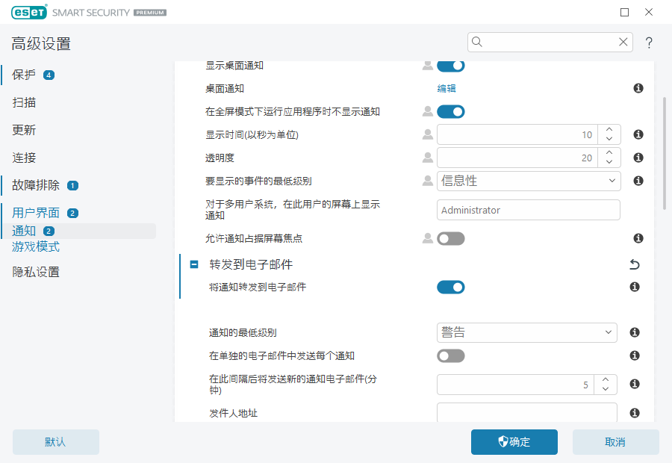The height and width of the screenshot is (463, 672).
Task: Open the 信息性 severity dropdown
Action: pos(529,181)
